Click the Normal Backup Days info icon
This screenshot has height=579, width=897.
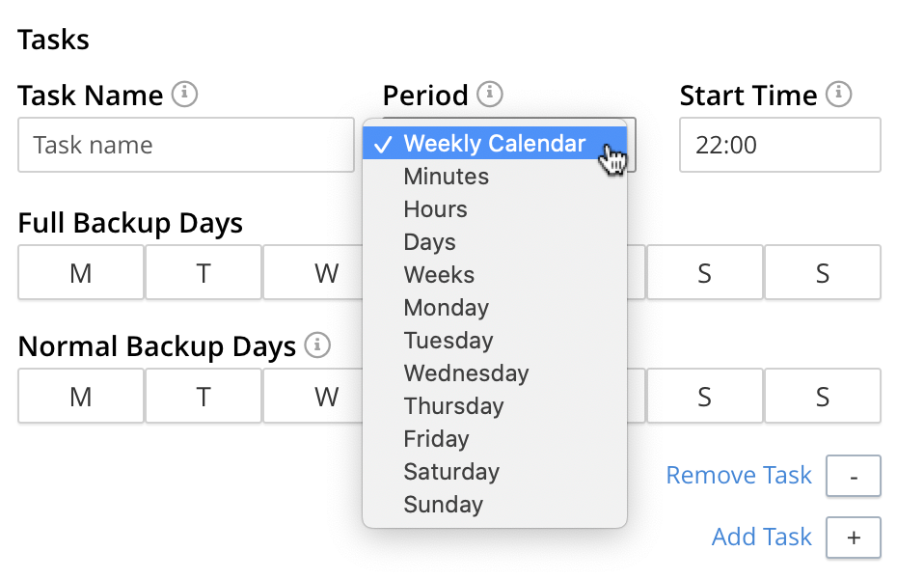[x=316, y=345]
